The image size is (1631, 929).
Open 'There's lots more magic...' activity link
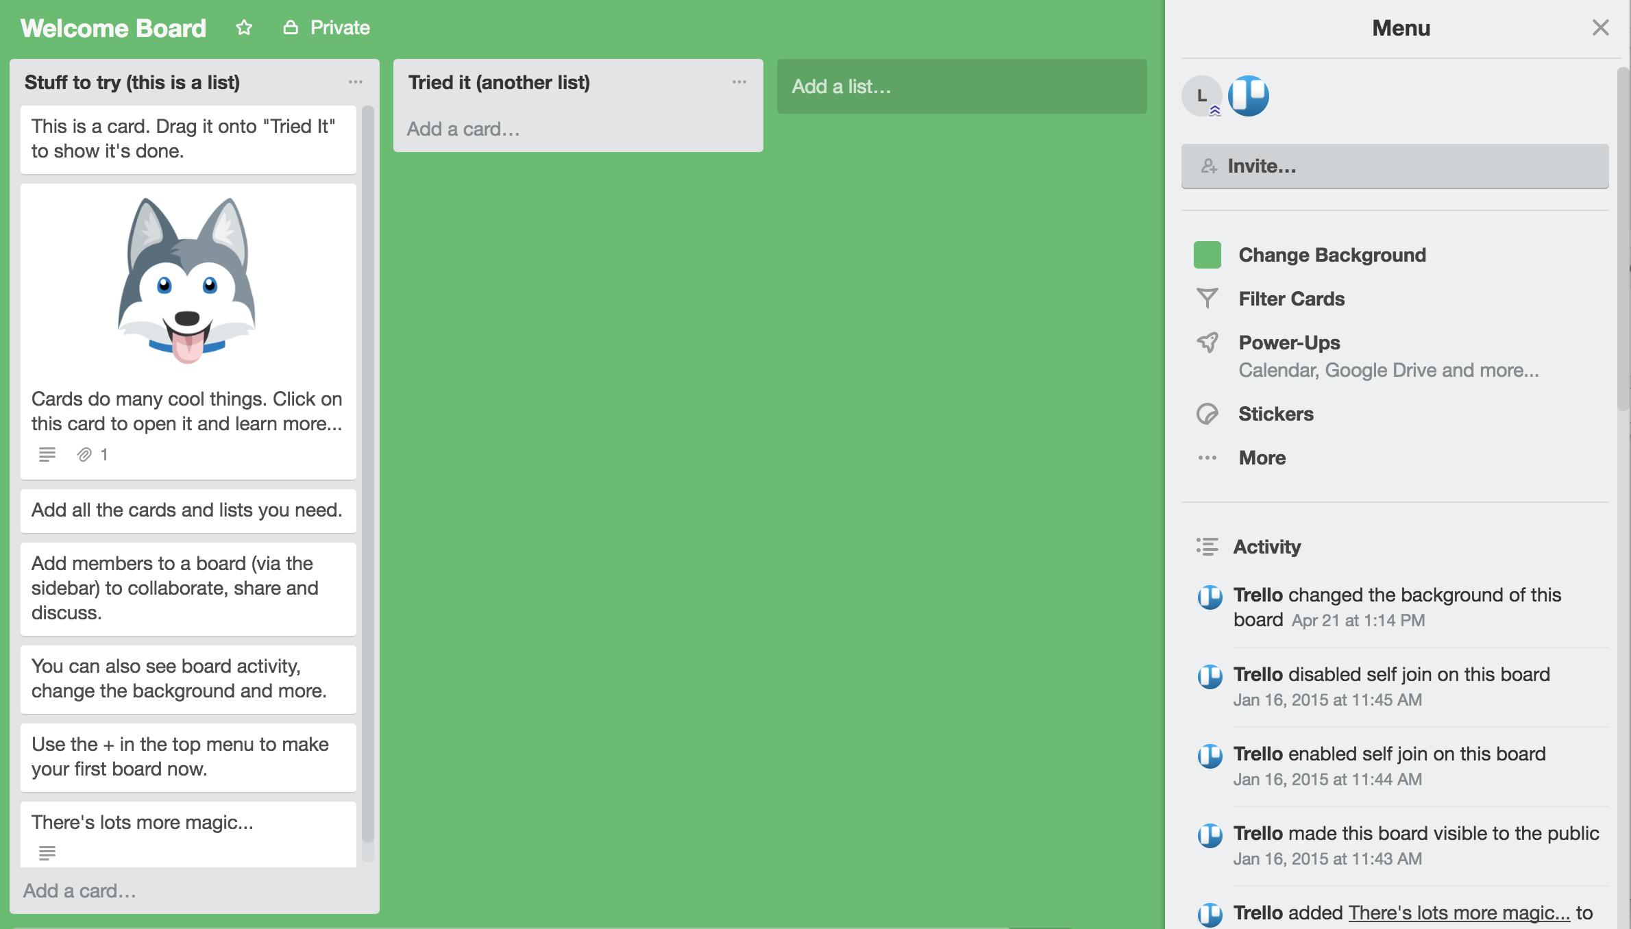pos(1458,913)
